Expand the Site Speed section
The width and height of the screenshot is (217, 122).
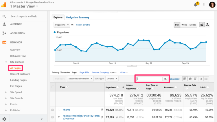click(6, 92)
